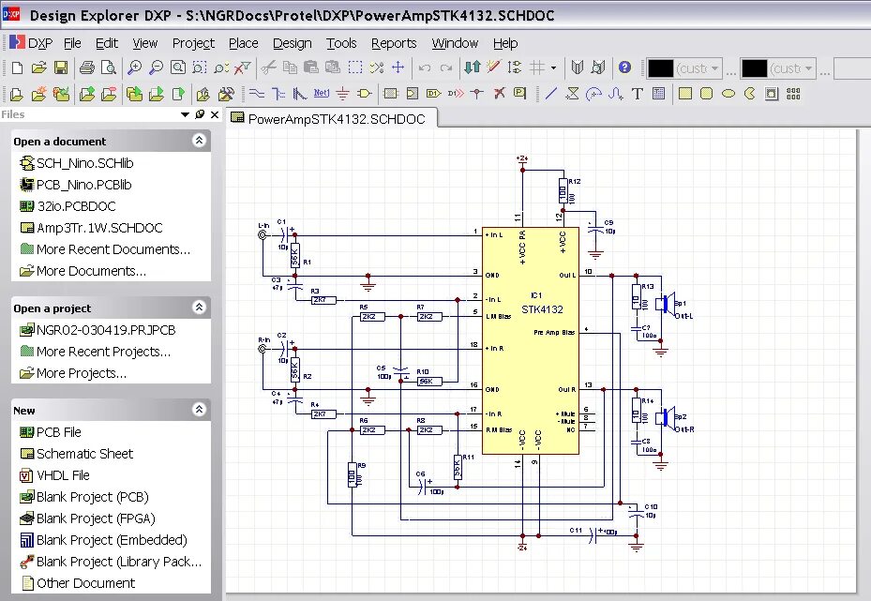Collapse the Open a project section
The width and height of the screenshot is (871, 601).
(199, 308)
